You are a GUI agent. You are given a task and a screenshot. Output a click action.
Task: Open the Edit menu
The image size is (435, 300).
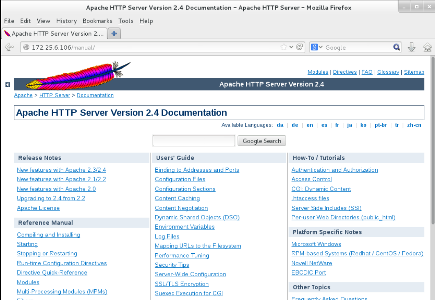(25, 21)
